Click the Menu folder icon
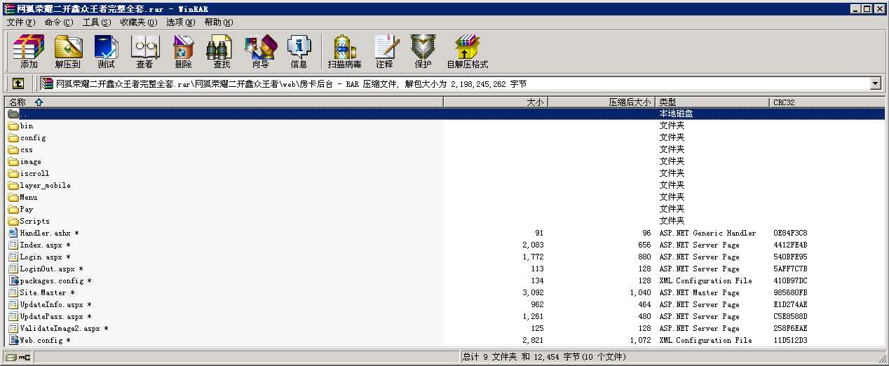 13,198
